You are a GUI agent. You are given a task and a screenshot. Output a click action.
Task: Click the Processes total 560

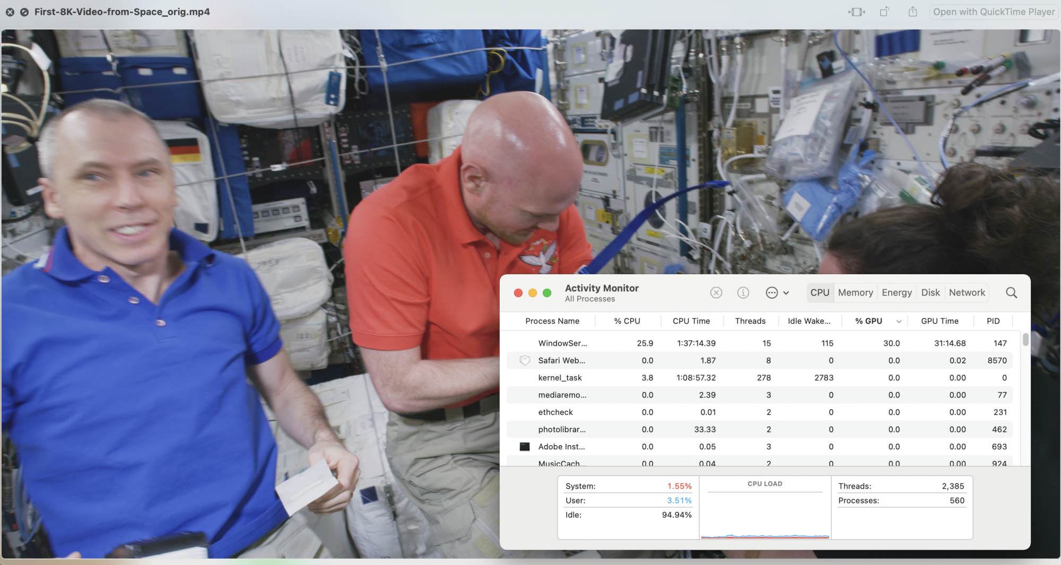(x=957, y=500)
